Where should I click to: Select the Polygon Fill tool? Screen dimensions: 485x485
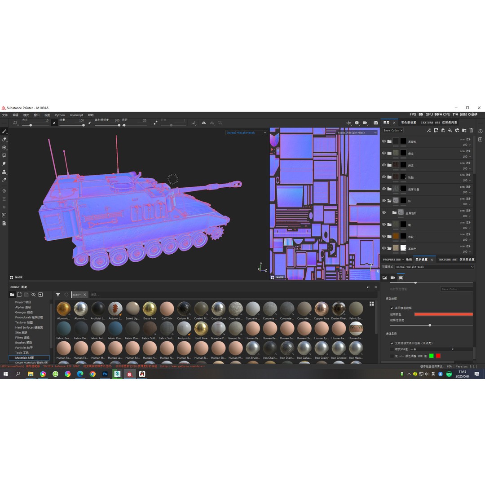pyautogui.click(x=4, y=155)
